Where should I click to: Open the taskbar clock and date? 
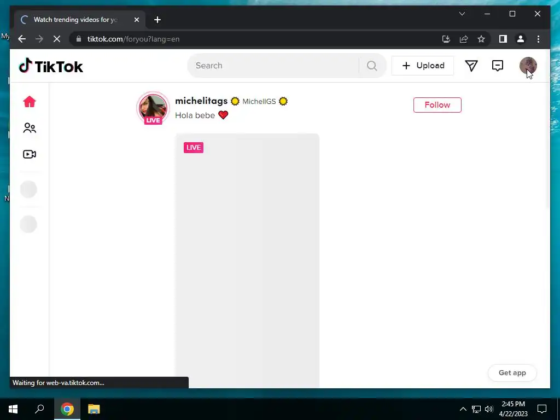point(513,409)
